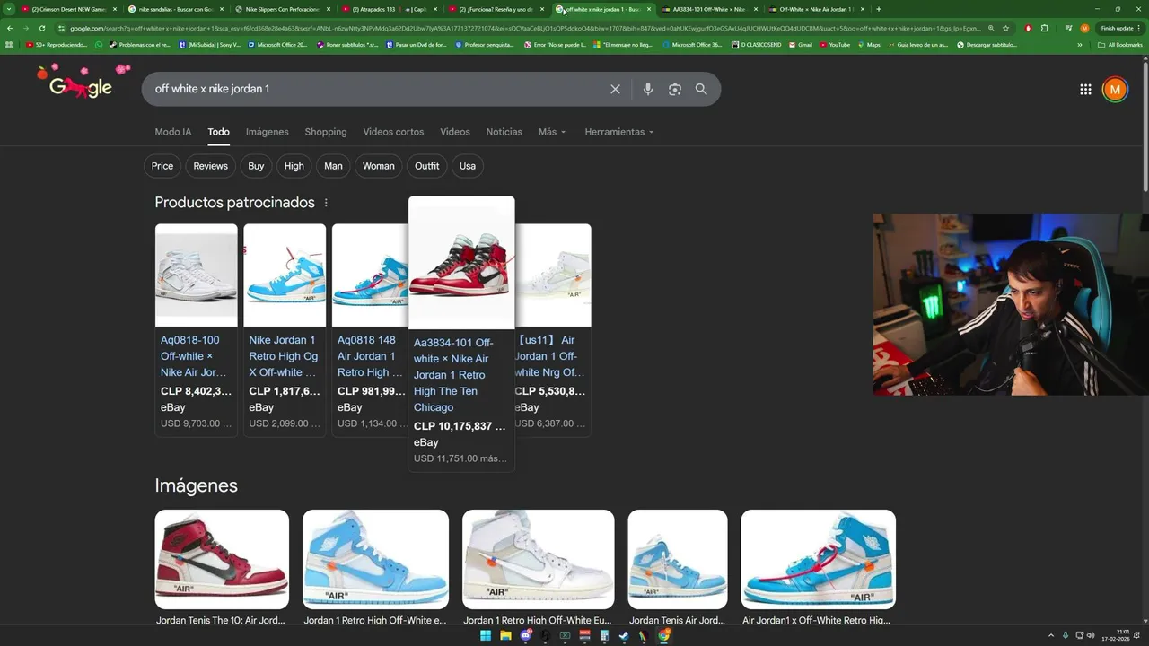Switch to the AA3834-101 Off-White browser tab
This screenshot has height=646, width=1149.
[709, 9]
